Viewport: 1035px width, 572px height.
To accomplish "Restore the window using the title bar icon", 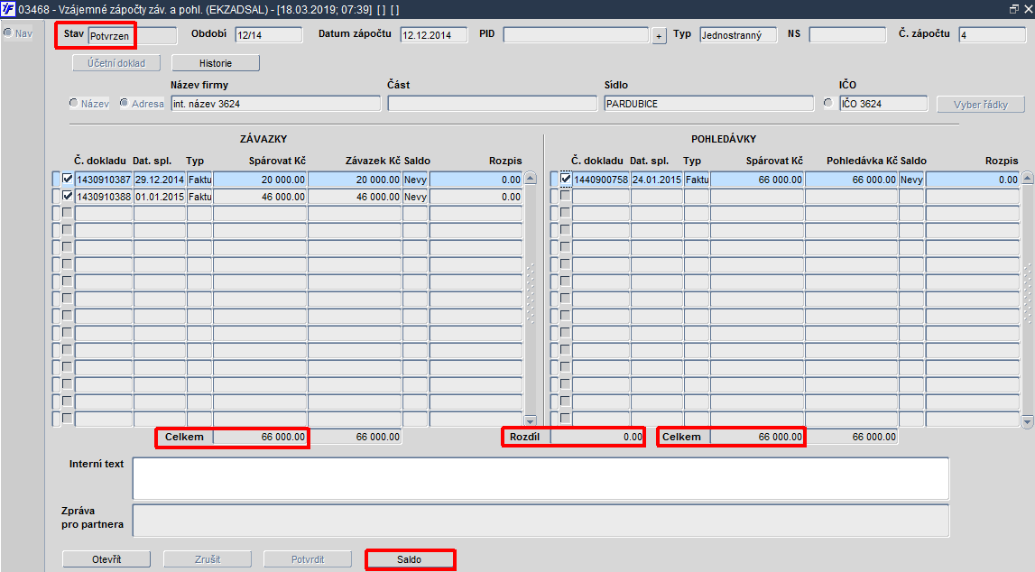I will pos(1014,9).
